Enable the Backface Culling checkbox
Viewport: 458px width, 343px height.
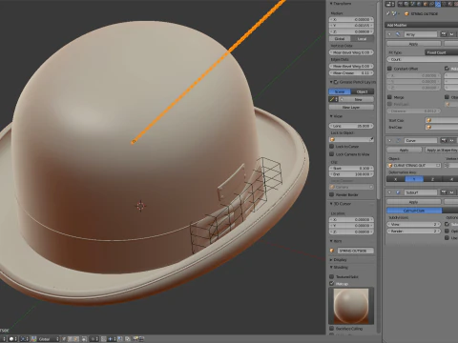coord(332,329)
